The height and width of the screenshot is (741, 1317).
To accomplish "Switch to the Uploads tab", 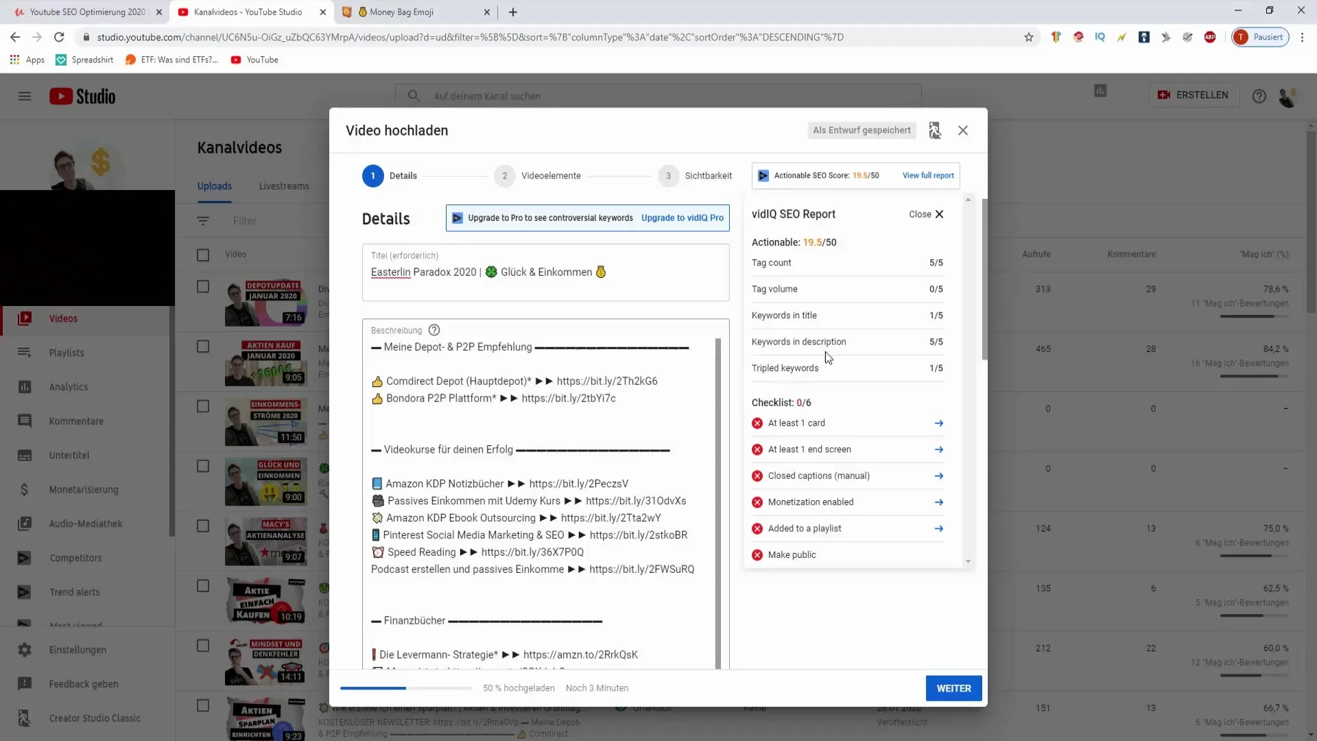I will tap(215, 186).
